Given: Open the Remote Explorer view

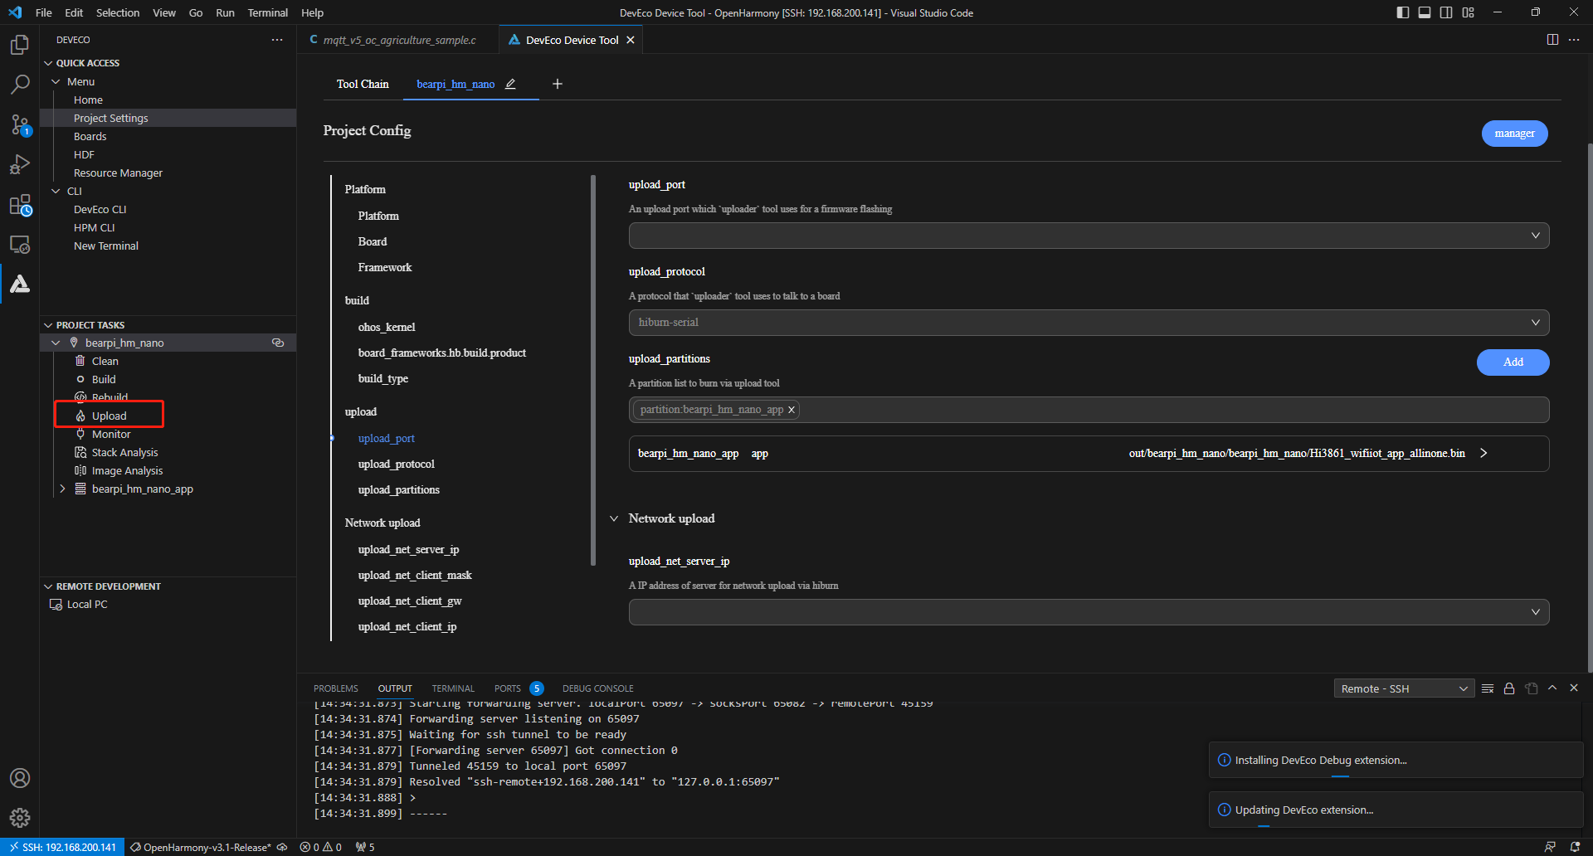Looking at the screenshot, I should (20, 245).
